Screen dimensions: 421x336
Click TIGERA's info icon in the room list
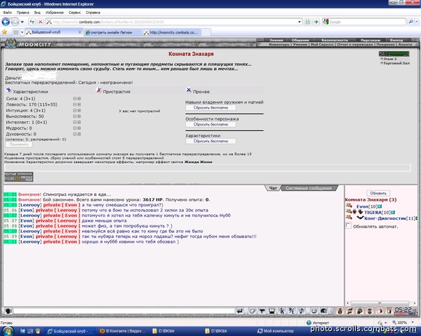coord(393,212)
